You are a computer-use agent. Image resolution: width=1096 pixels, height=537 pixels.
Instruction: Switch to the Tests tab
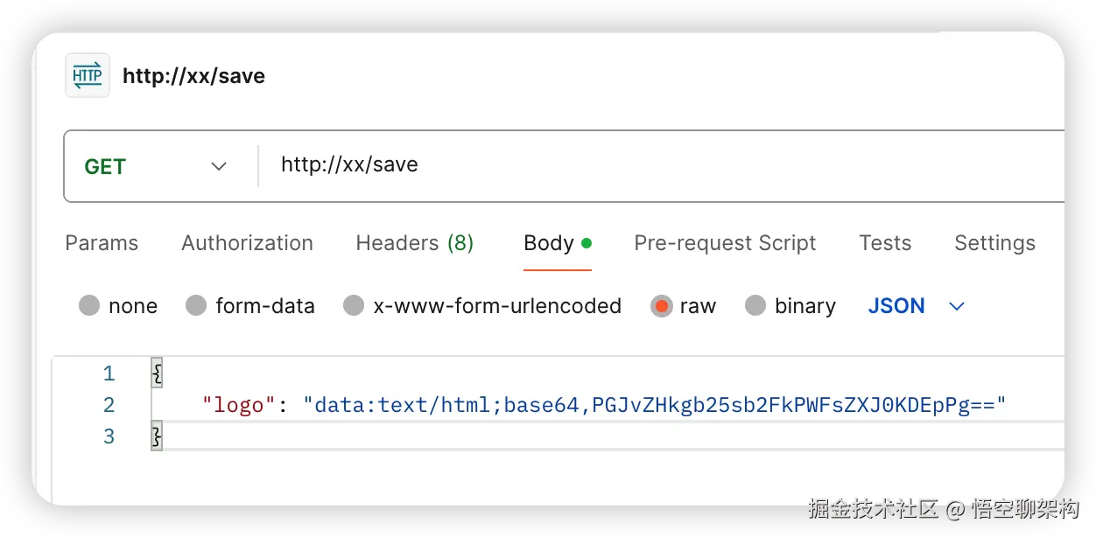[885, 243]
